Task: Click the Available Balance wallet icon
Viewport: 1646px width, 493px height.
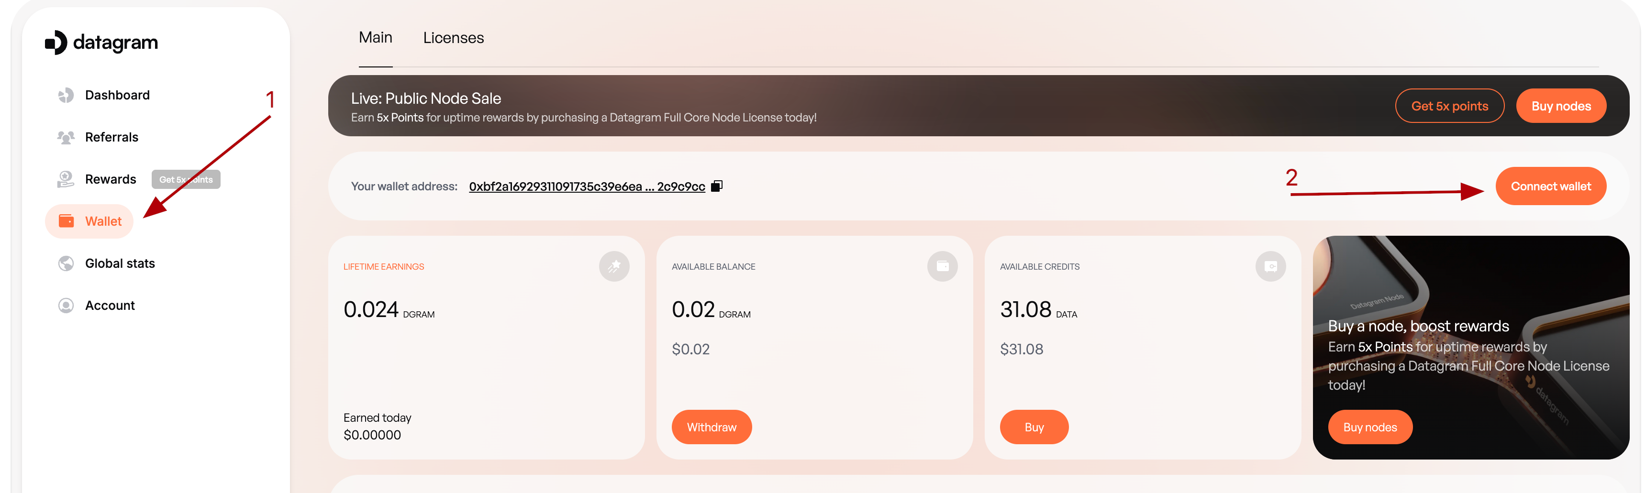Action: [942, 266]
